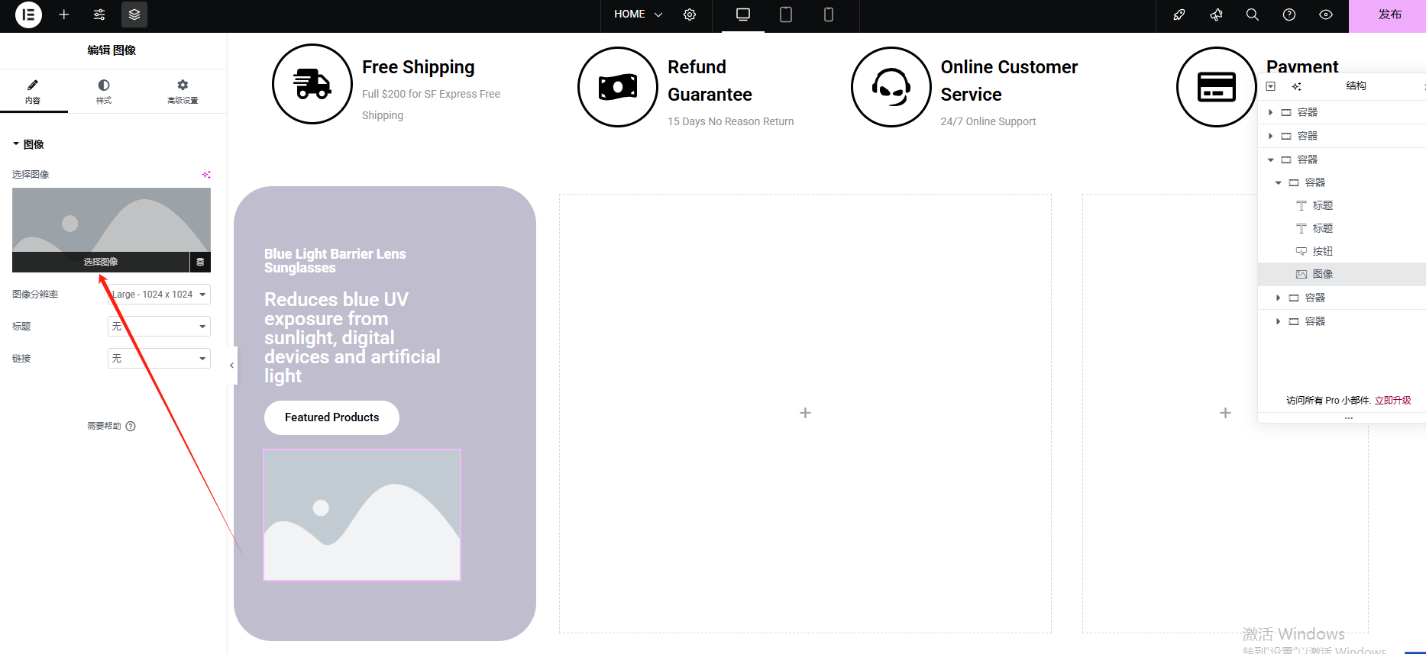This screenshot has width=1426, height=654.
Task: Click the help question mark icon
Action: point(1289,14)
